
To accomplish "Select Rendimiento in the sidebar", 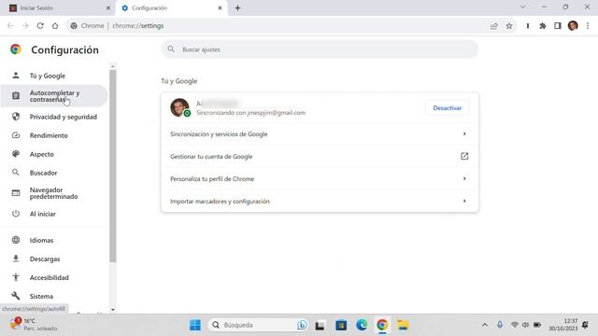I will pos(49,135).
